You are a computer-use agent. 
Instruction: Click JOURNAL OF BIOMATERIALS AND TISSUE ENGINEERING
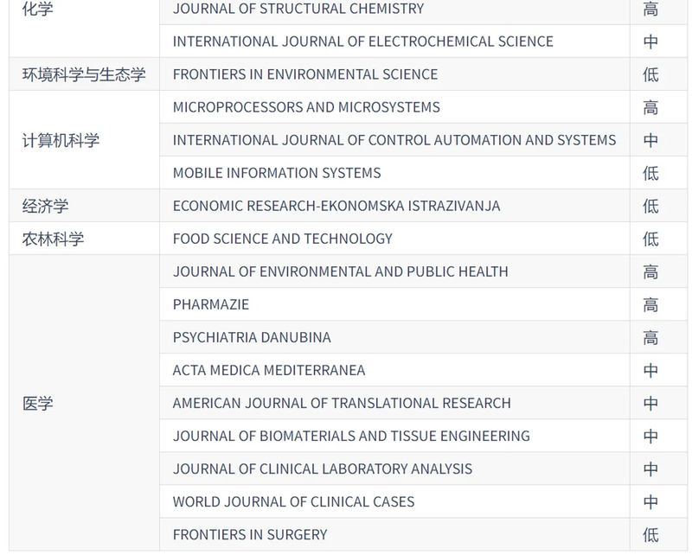click(x=351, y=436)
